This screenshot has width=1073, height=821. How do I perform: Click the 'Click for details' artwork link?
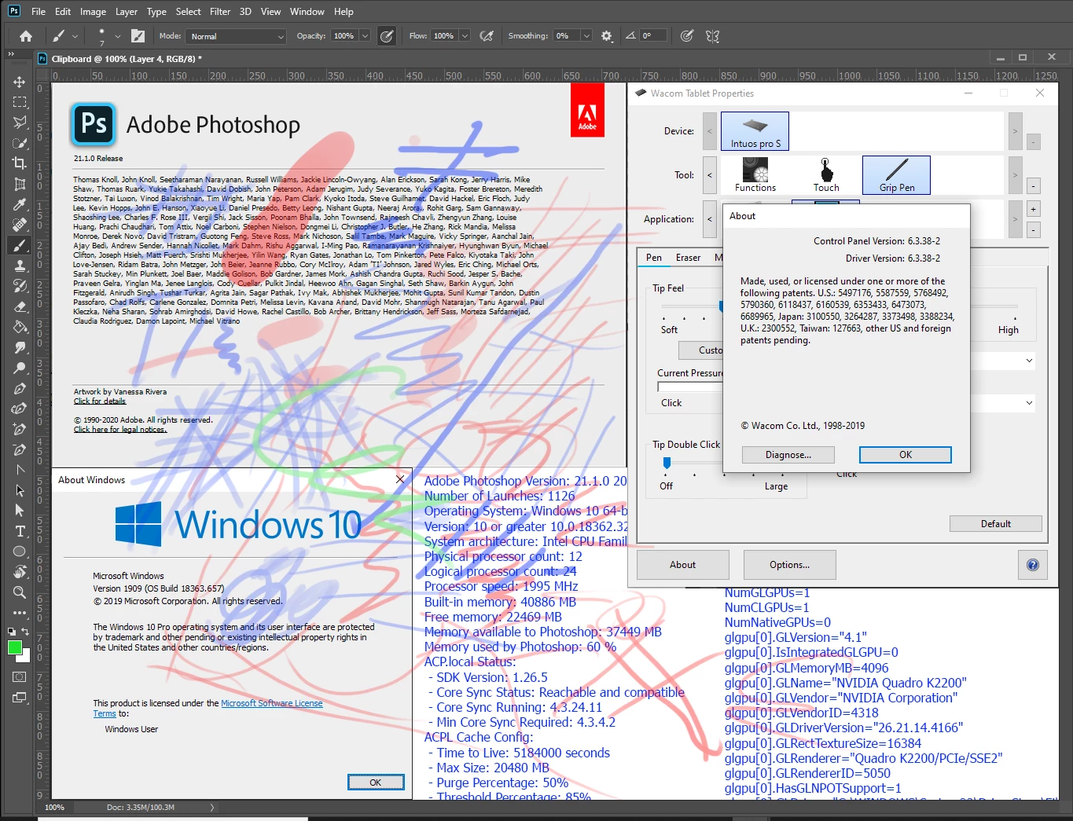click(100, 401)
